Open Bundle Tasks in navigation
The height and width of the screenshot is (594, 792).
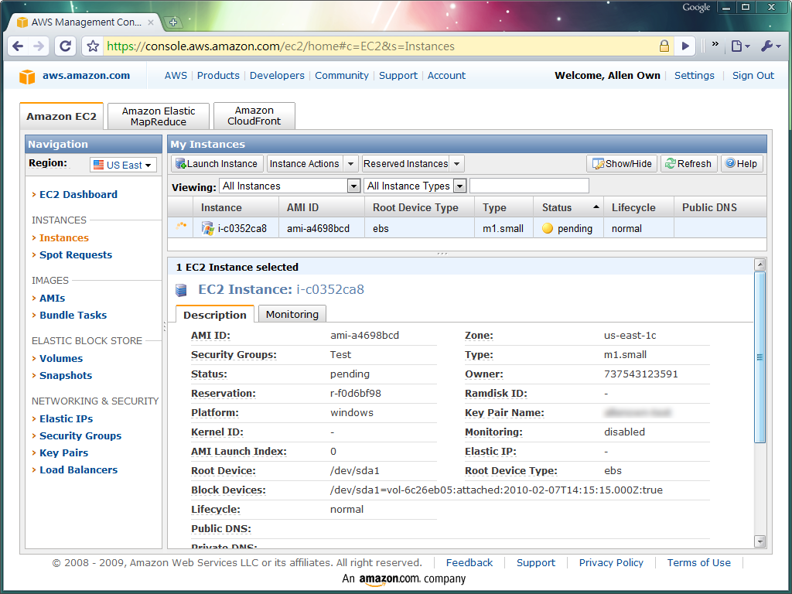[x=73, y=316]
